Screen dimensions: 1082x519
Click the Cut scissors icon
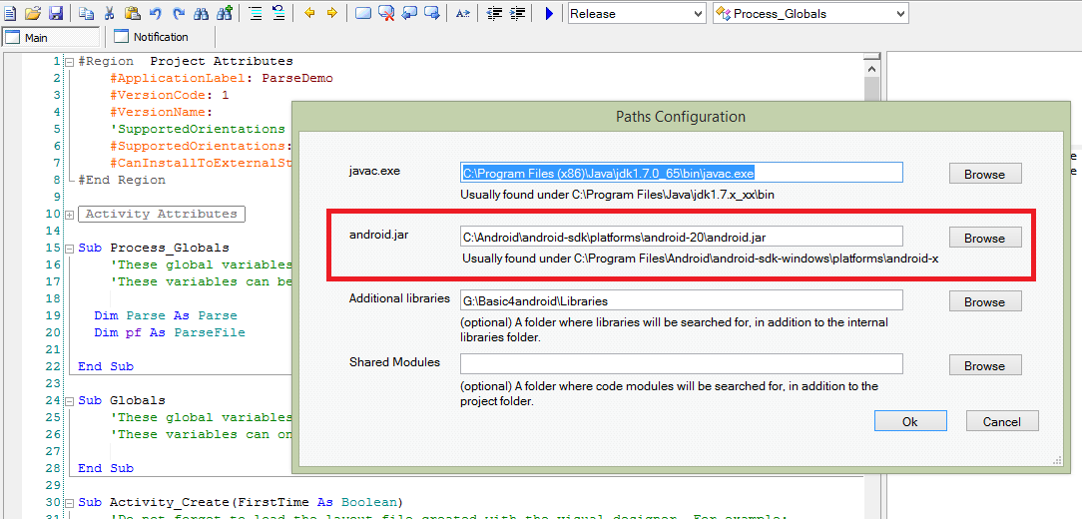(110, 13)
